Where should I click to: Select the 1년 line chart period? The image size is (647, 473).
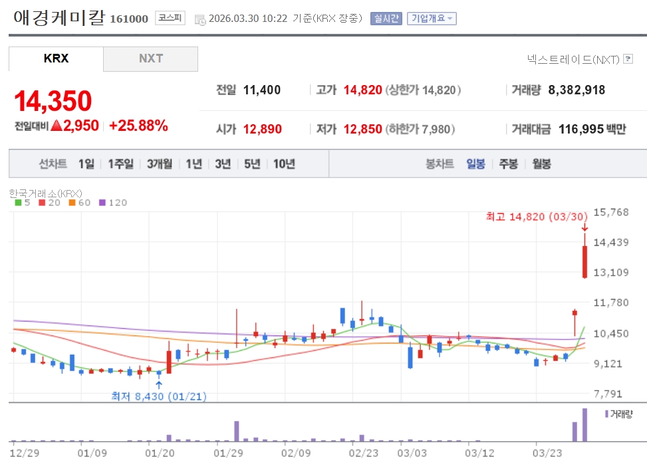(x=194, y=163)
